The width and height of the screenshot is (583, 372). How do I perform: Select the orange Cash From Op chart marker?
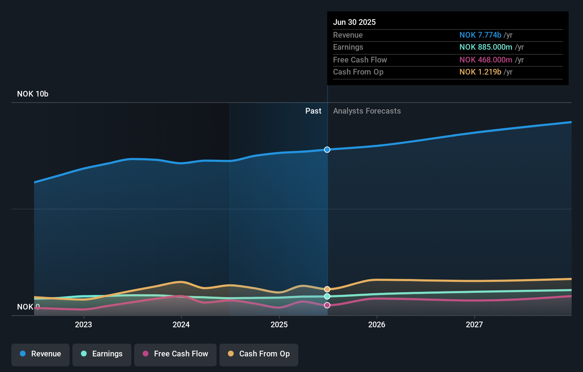point(327,289)
